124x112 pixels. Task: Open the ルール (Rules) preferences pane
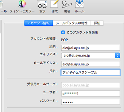tap(79, 7)
